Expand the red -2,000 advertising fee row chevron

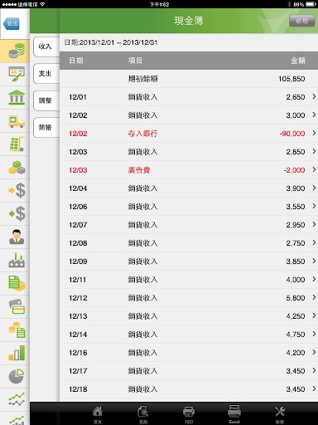pyautogui.click(x=314, y=169)
